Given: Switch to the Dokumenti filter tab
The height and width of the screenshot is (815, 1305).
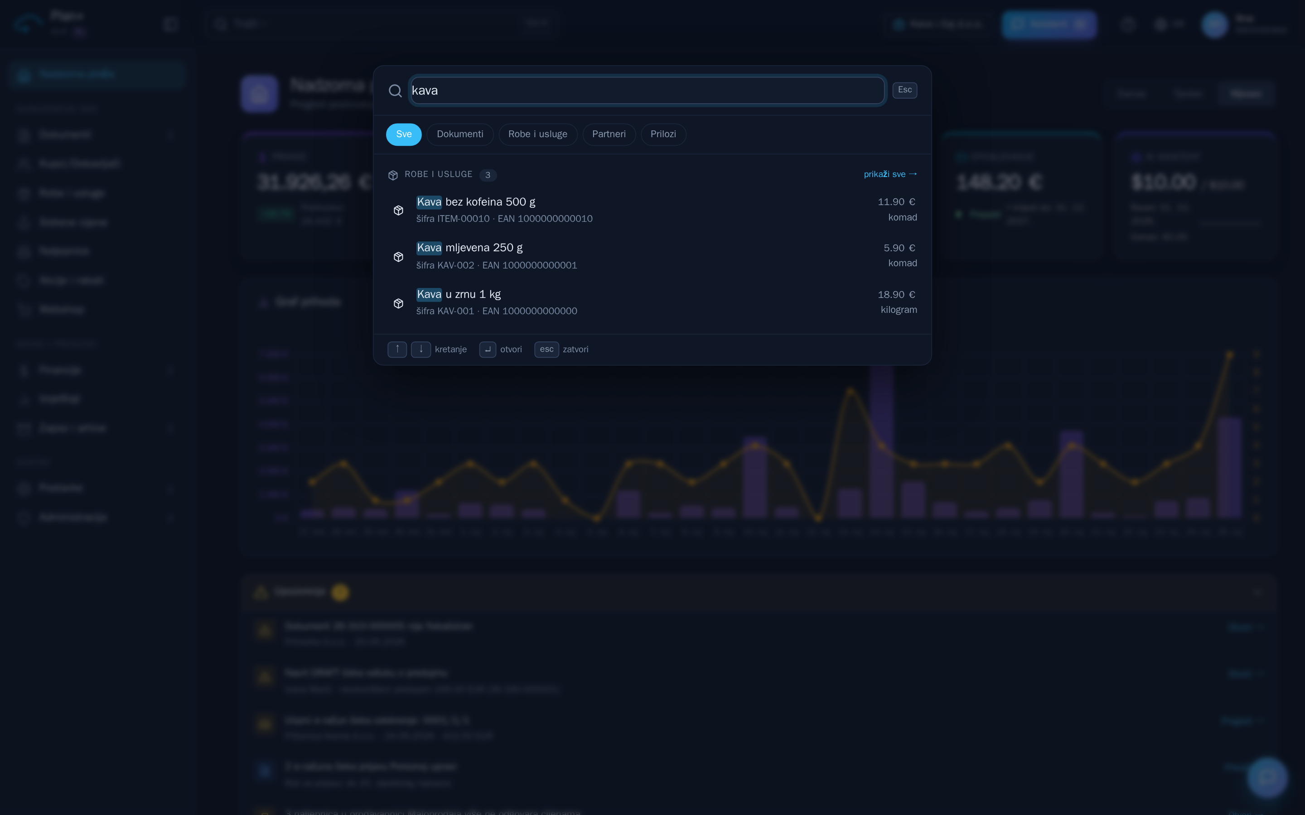Looking at the screenshot, I should [x=460, y=134].
